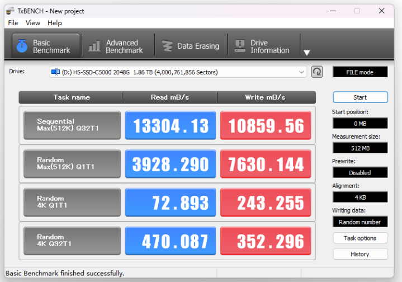This screenshot has height=282, width=402.
Task: Click the Measurement size 512 MB field
Action: click(360, 148)
